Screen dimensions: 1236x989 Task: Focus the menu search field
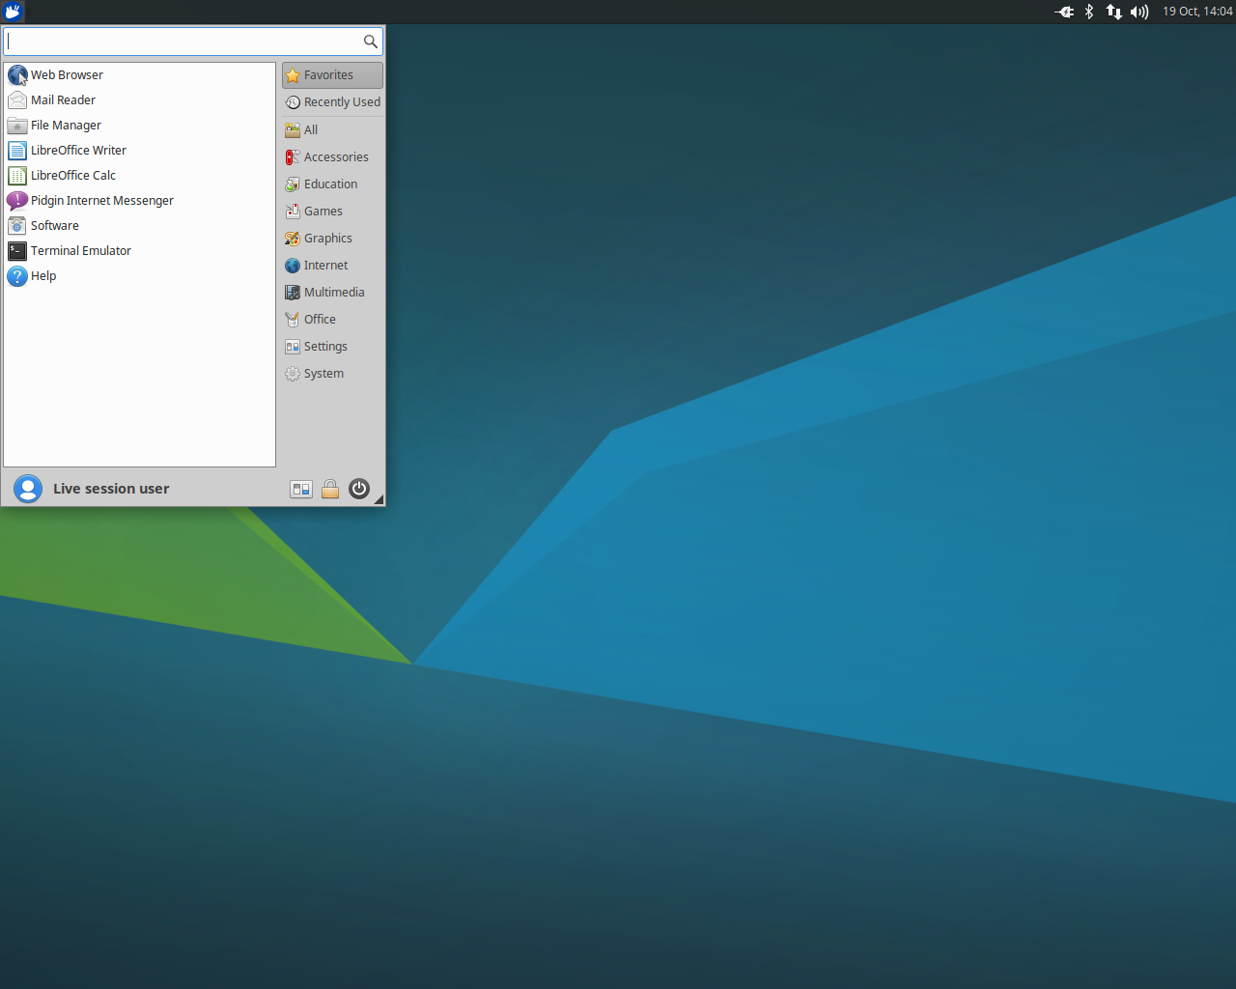193,42
